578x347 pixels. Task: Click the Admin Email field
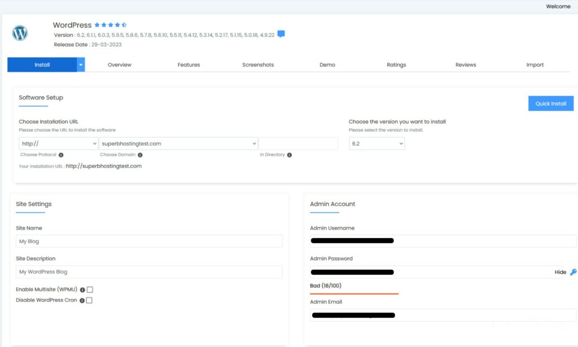tap(443, 315)
